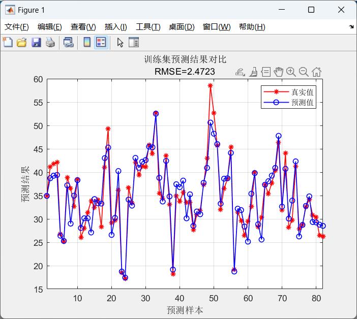Maximize the Figure 1 window
Screen dimensions: 357x319
[x=311, y=10]
